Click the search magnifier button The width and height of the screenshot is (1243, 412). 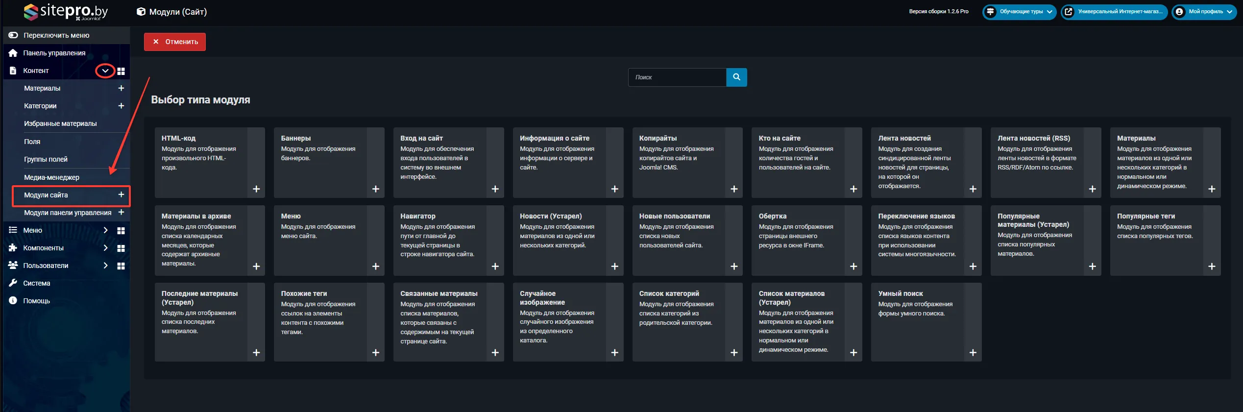click(736, 77)
